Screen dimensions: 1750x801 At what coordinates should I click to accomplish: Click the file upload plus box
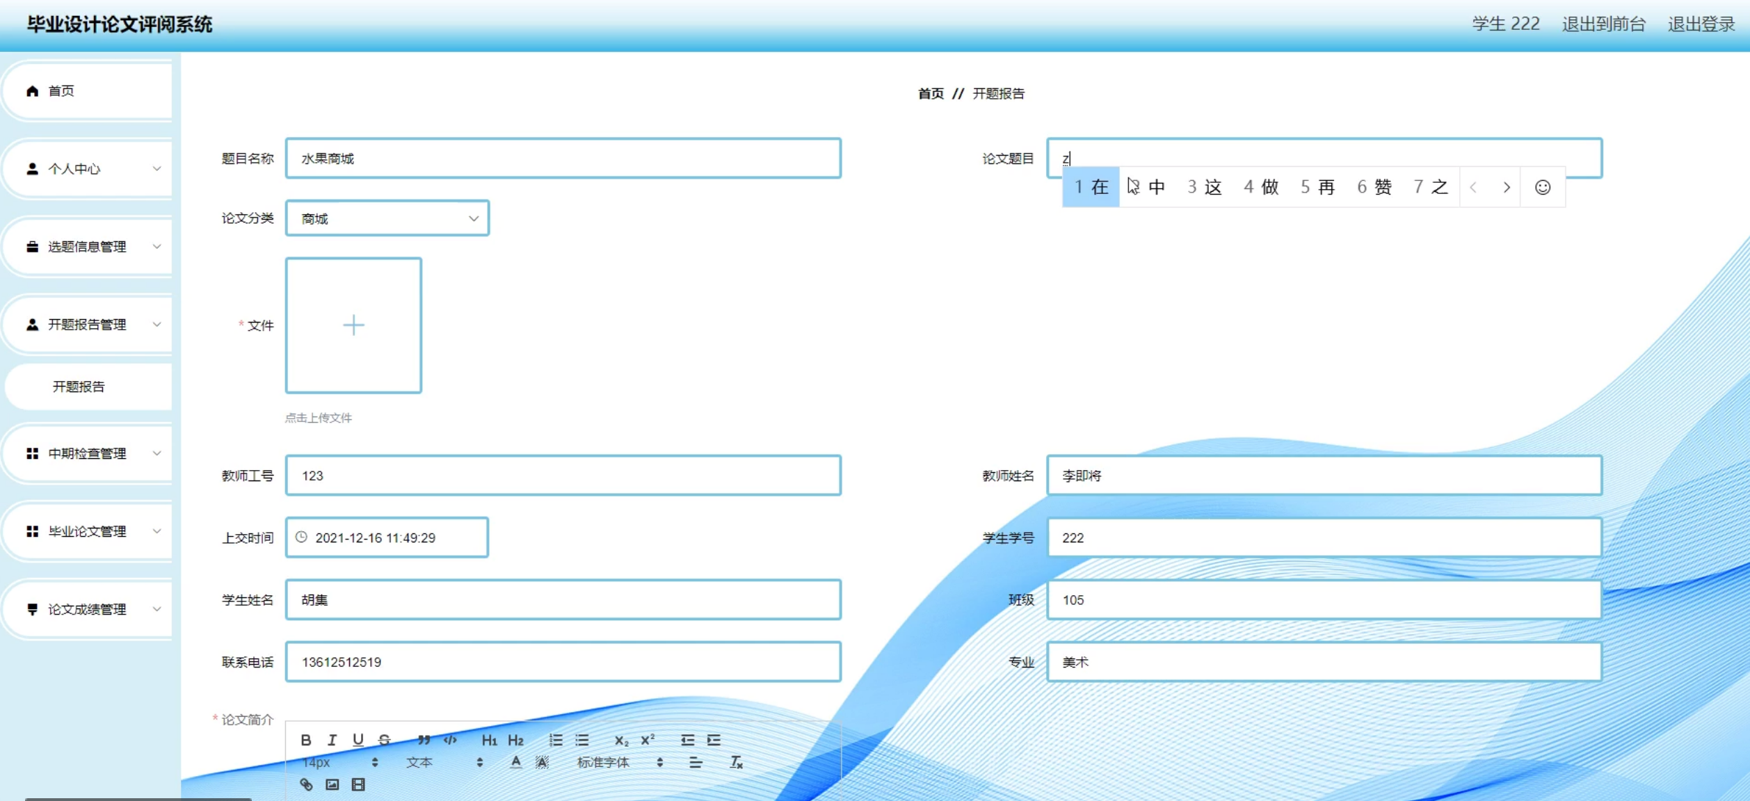pyautogui.click(x=353, y=325)
